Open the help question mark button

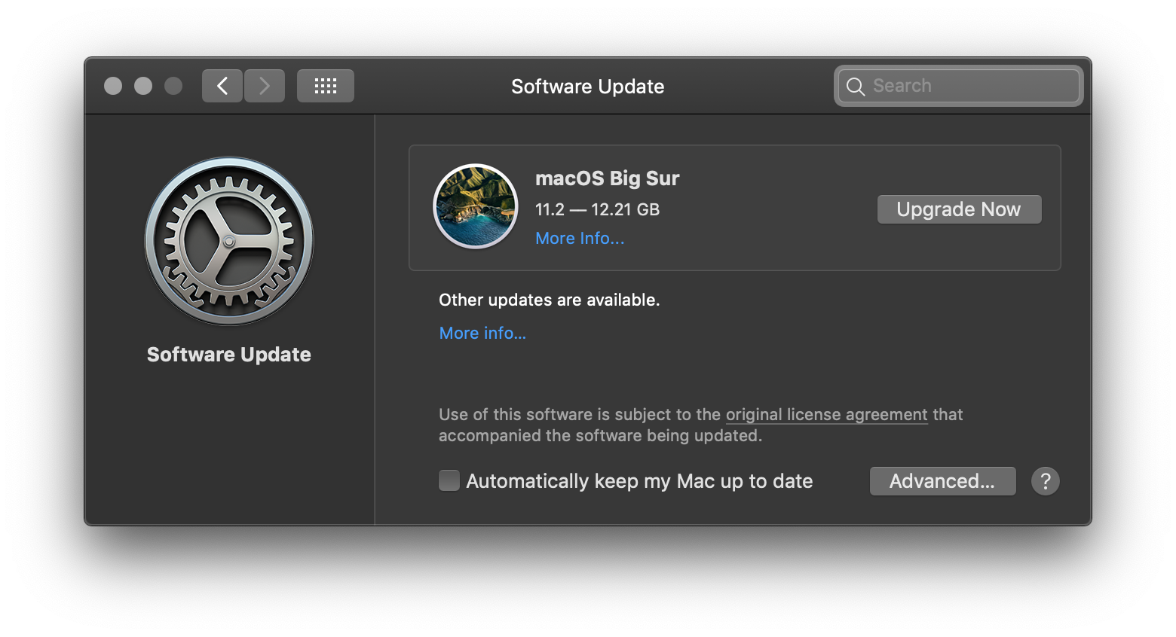[1046, 481]
